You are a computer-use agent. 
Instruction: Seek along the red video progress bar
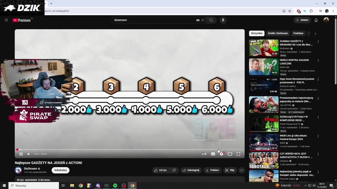click(x=130, y=150)
